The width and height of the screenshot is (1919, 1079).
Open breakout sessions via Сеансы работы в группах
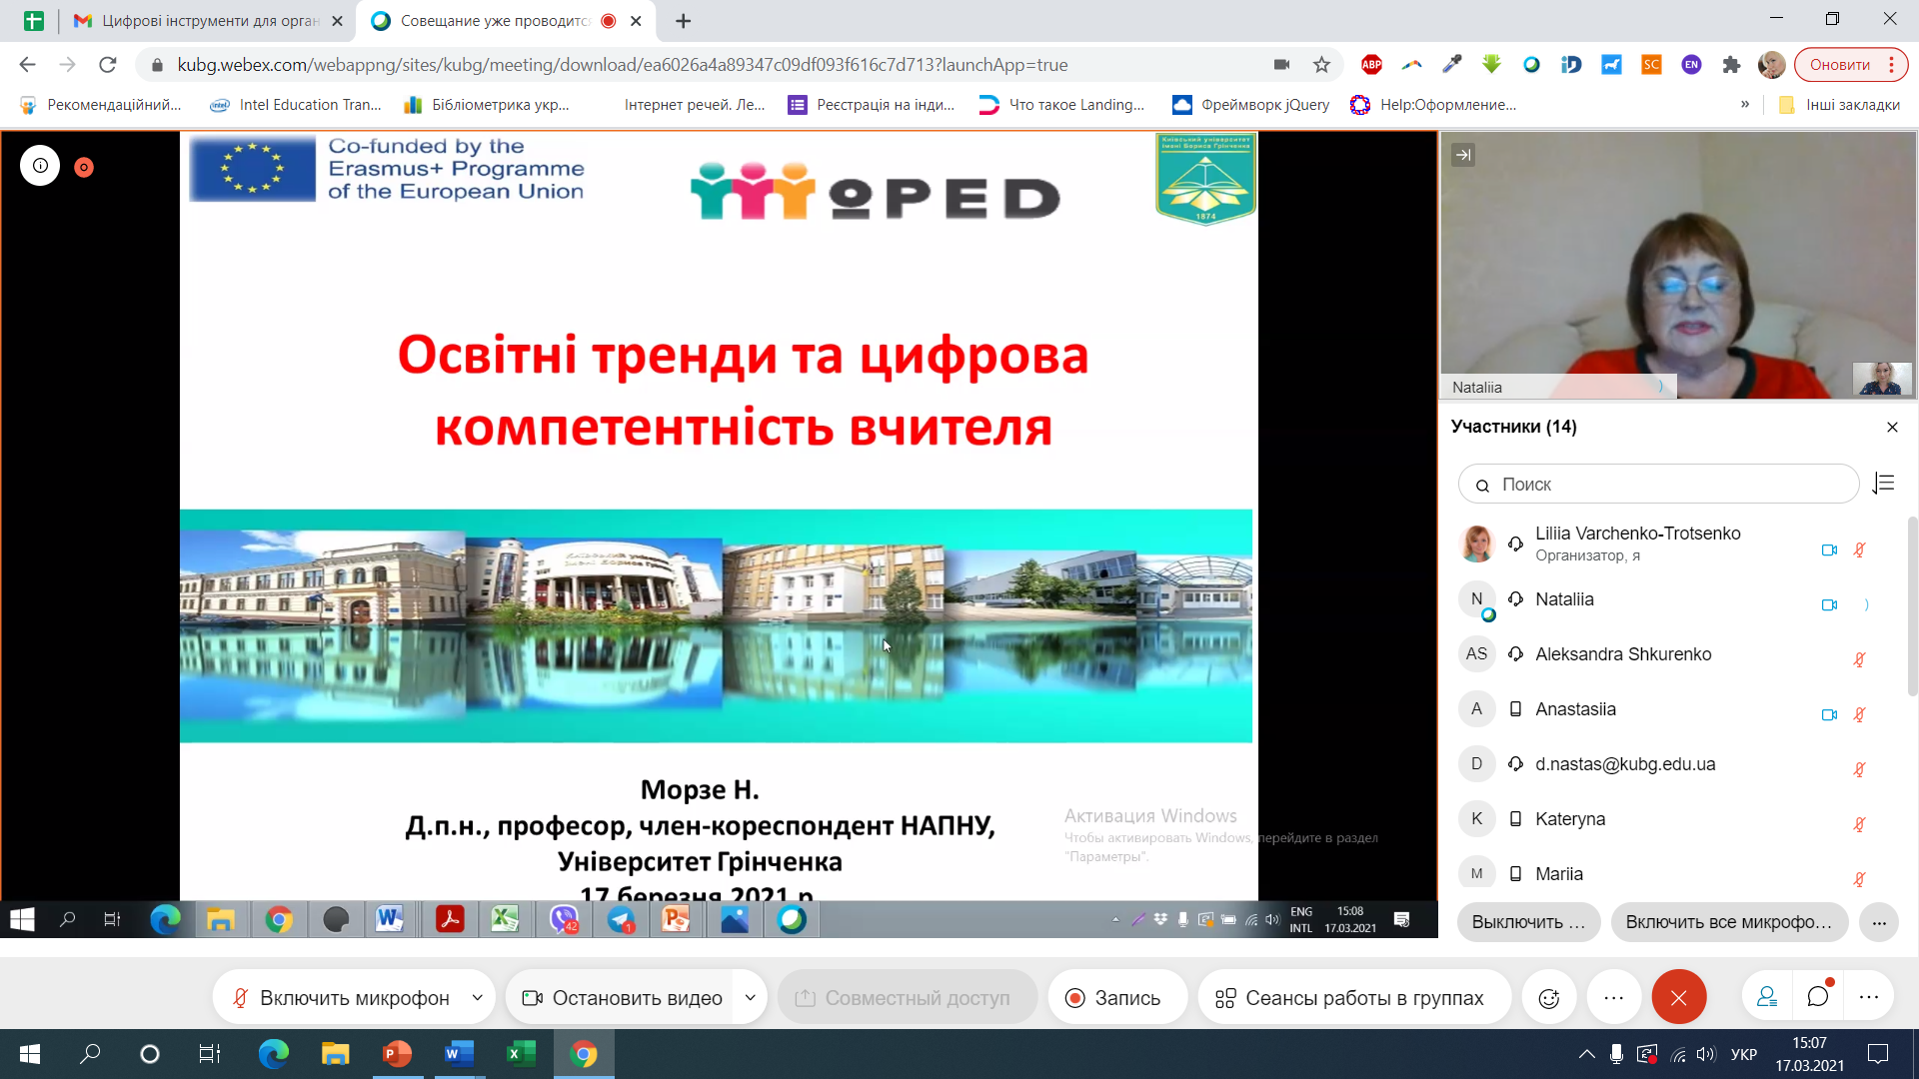pyautogui.click(x=1354, y=997)
